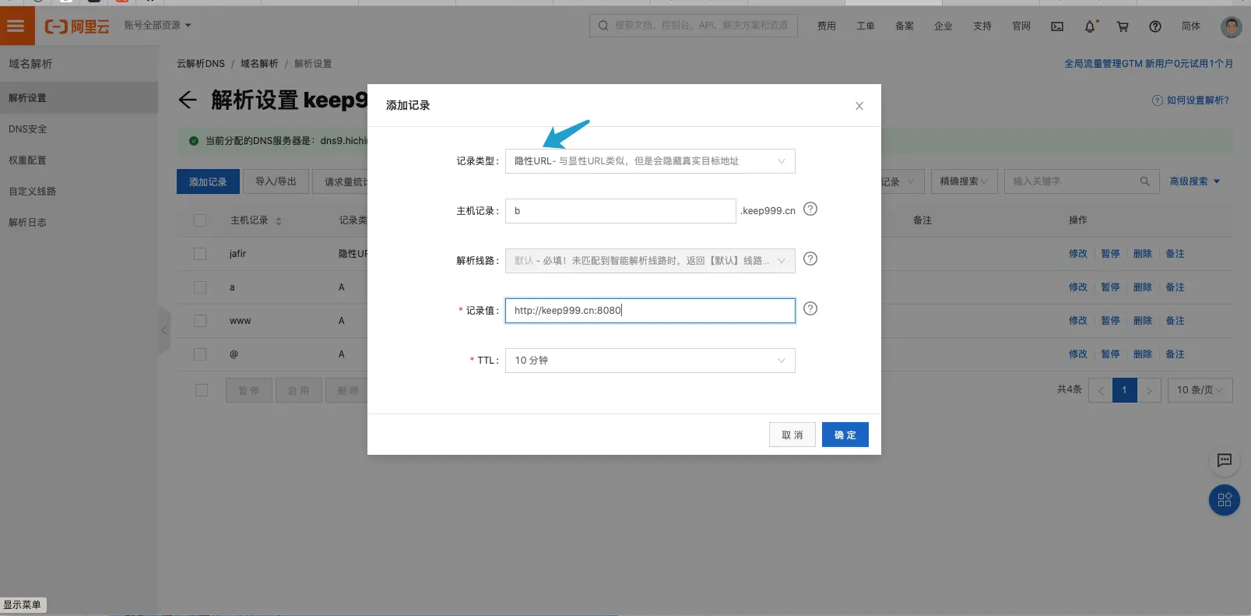Screen dimensions: 1251x616
Task: Show help for the 主机记录 field
Action: [810, 209]
